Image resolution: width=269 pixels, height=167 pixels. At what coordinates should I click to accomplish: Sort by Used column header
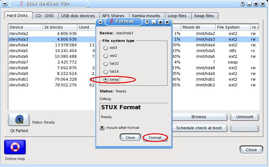[87, 27]
